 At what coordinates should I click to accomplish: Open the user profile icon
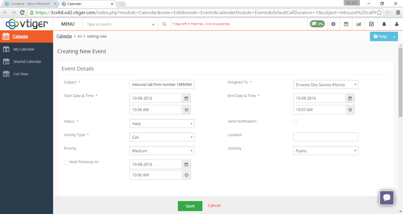point(396,24)
